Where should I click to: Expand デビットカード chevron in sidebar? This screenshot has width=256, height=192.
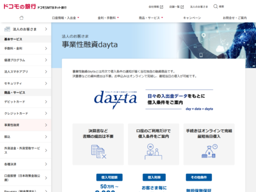pyautogui.click(x=46, y=102)
